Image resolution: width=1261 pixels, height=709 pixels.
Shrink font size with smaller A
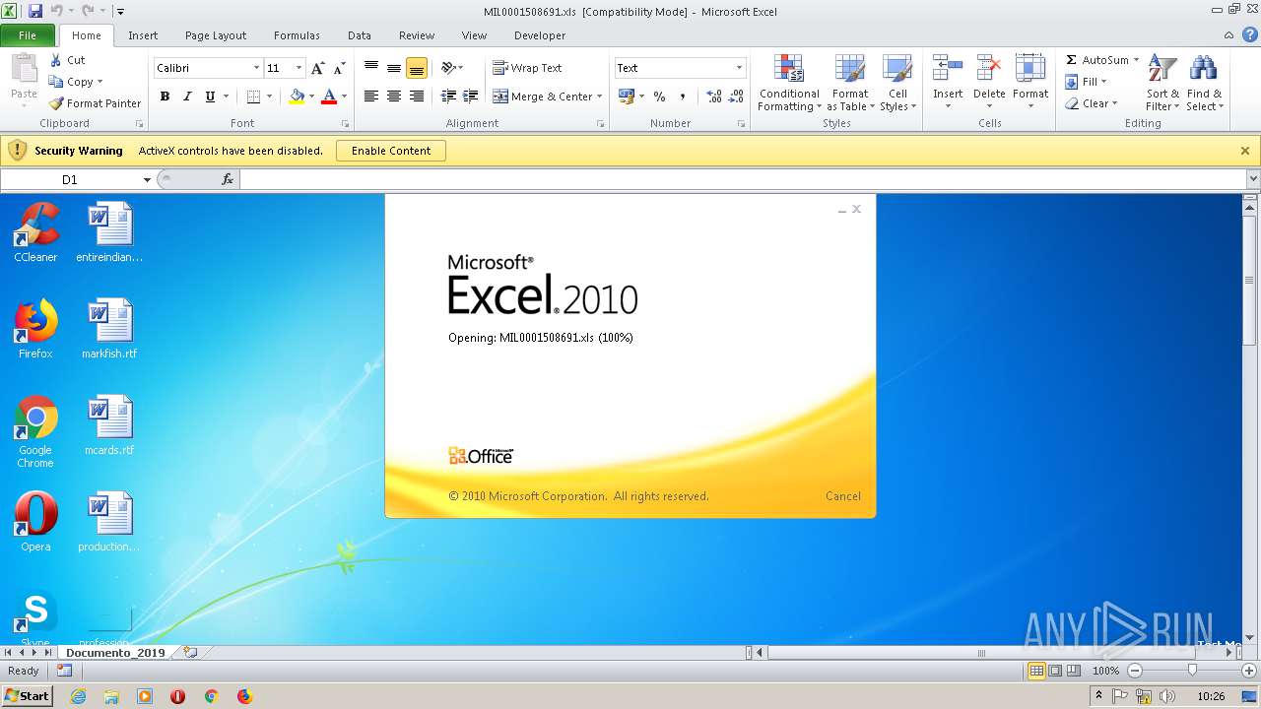click(339, 68)
